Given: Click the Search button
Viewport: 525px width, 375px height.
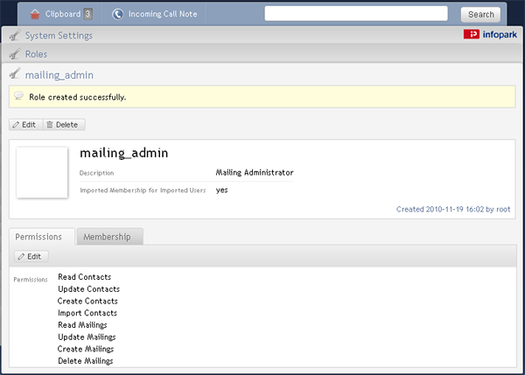Looking at the screenshot, I should [x=480, y=14].
